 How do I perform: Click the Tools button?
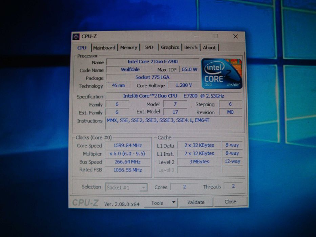pos(157,203)
